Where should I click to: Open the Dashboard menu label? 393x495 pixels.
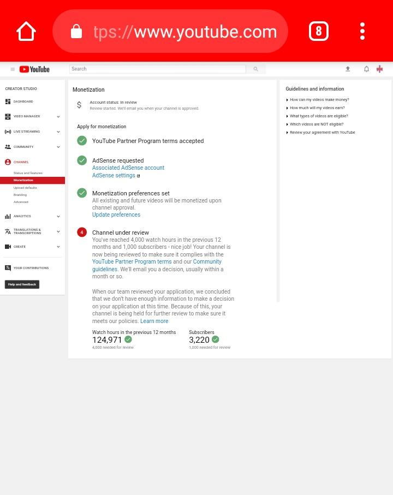click(x=23, y=102)
